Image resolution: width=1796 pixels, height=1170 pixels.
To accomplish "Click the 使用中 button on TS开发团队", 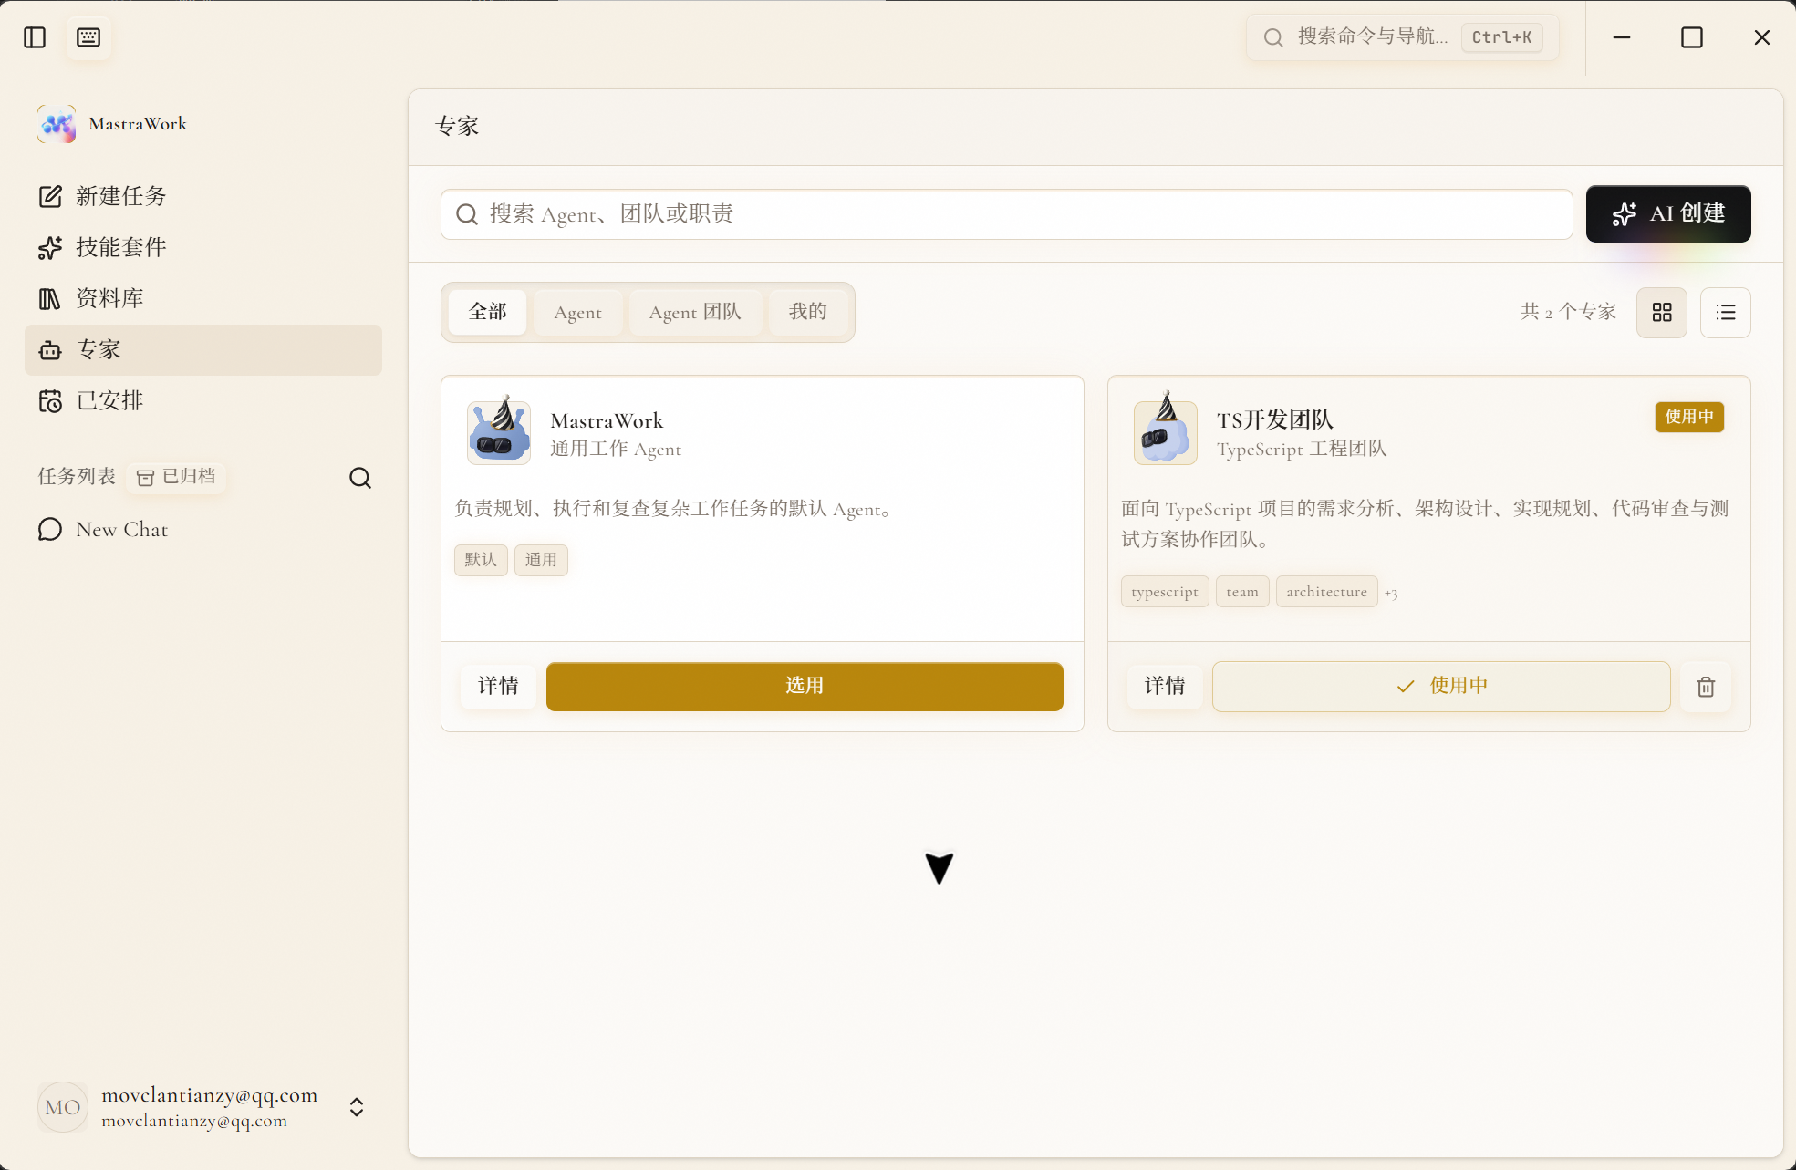I will (1441, 686).
